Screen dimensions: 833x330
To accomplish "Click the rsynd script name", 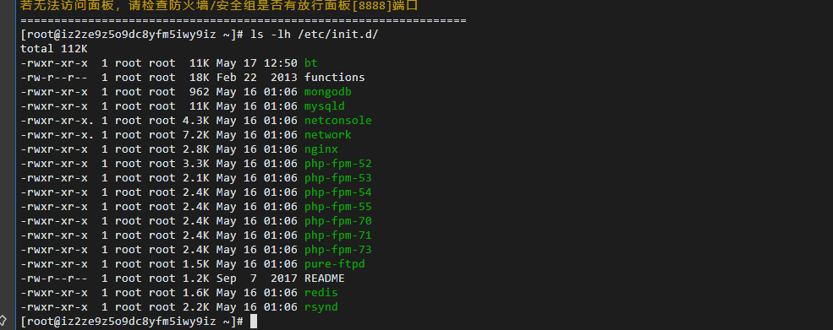I will click(321, 306).
